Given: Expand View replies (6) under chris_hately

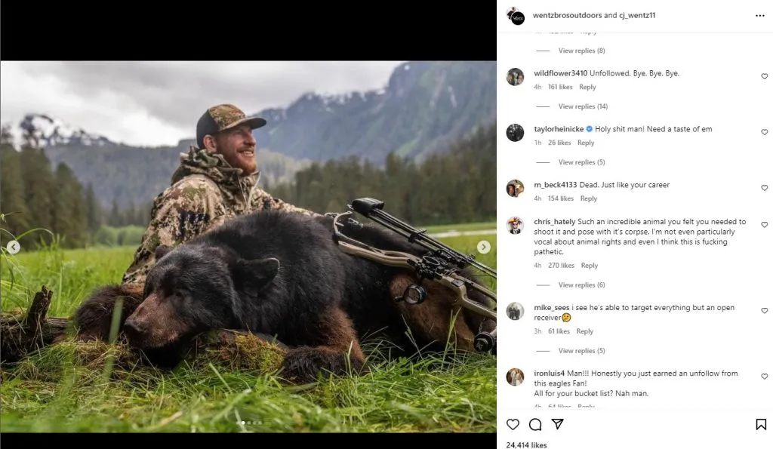Looking at the screenshot, I should (x=581, y=285).
